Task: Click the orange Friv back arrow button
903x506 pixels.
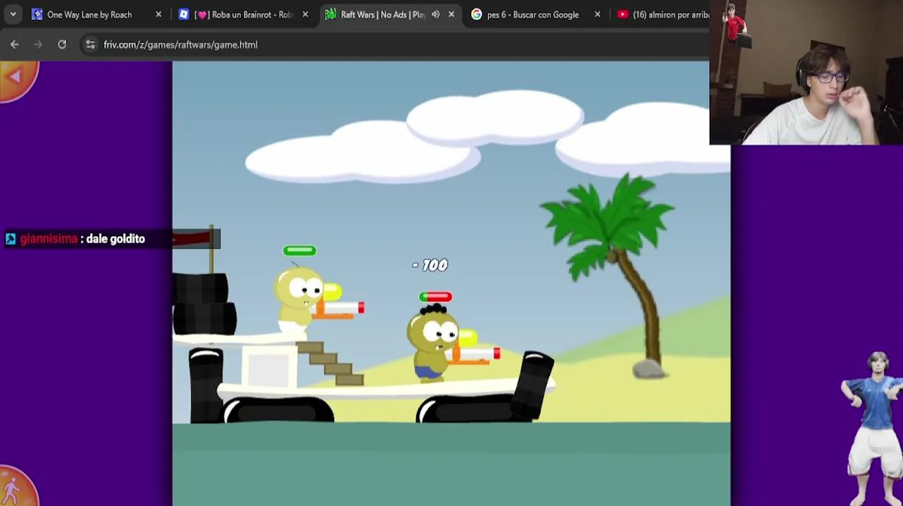Action: coord(17,78)
